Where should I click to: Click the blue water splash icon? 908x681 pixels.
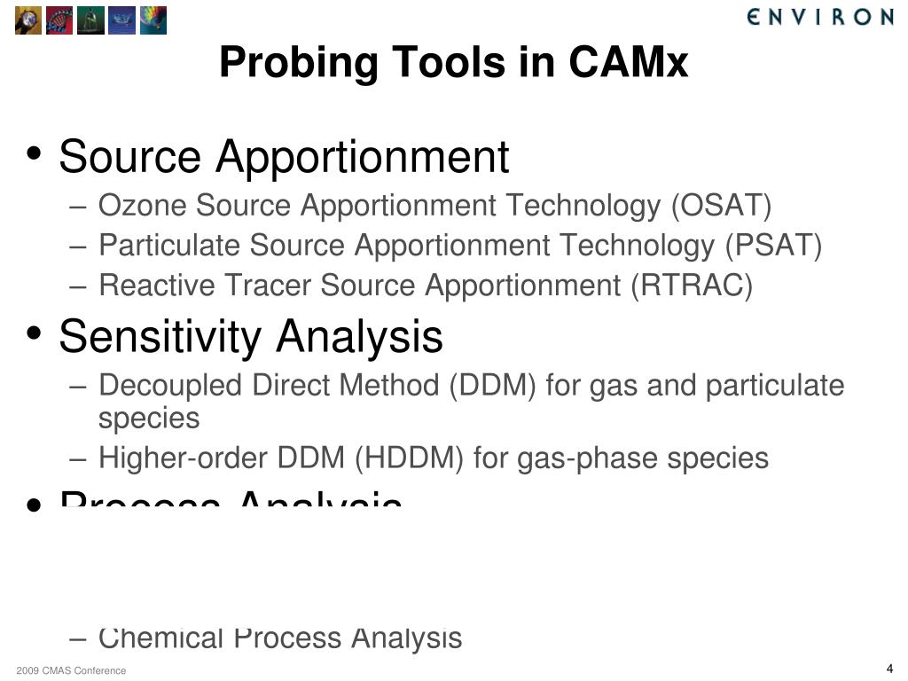(x=122, y=20)
